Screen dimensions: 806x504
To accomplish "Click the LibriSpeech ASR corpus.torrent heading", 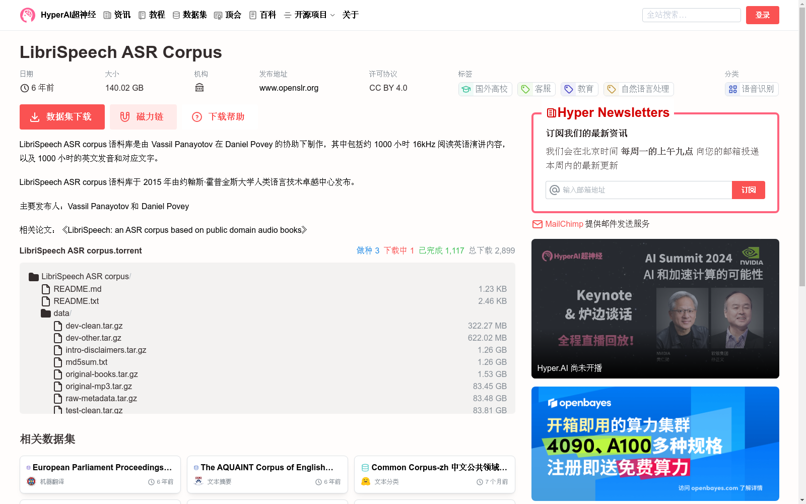I will 81,250.
